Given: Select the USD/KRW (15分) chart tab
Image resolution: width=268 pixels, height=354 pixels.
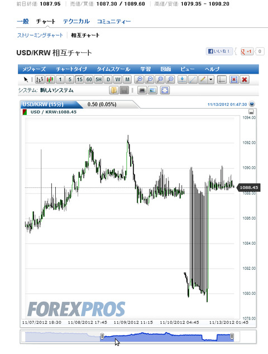Looking at the screenshot, I should click(43, 104).
